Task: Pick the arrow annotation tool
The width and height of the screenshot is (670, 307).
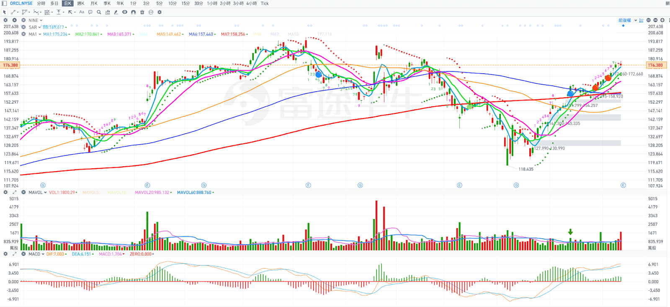Action: tap(70, 12)
